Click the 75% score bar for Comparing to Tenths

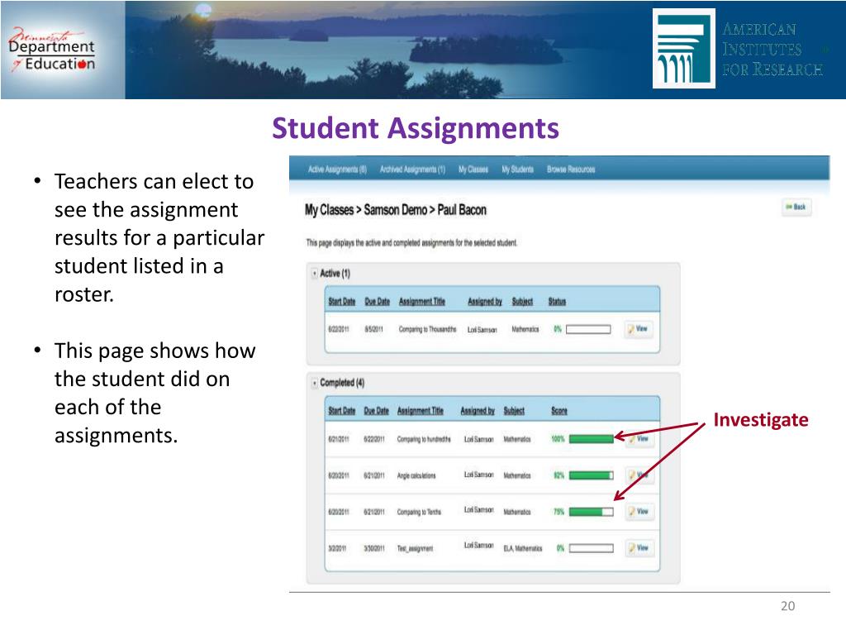click(x=592, y=512)
